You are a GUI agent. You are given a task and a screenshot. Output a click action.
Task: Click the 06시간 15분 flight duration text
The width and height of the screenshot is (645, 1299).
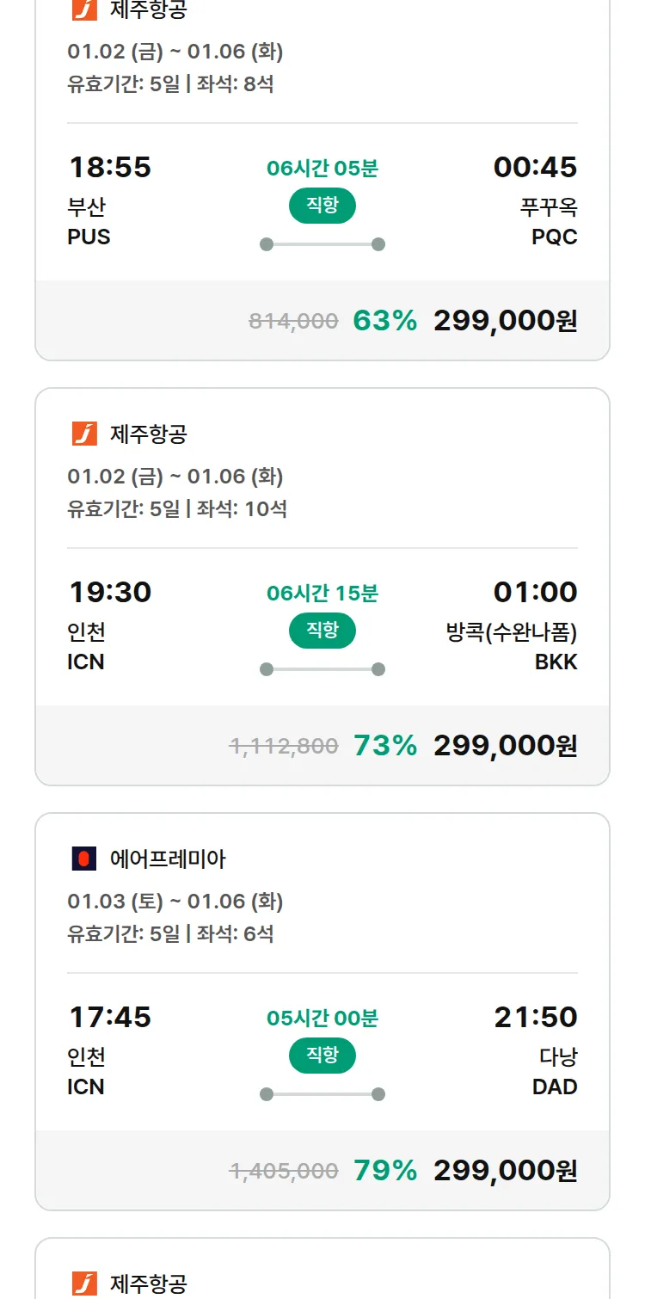322,594
